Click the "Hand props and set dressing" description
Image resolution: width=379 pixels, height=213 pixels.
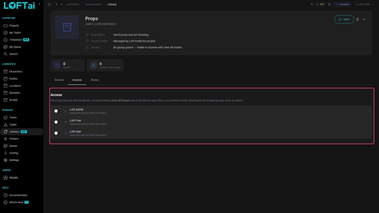[131, 35]
